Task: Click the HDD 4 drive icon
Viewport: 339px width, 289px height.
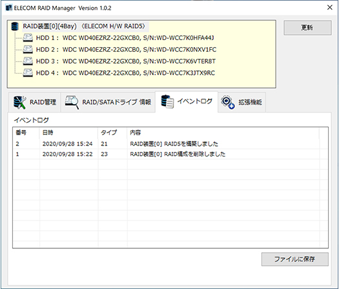Action: tap(28, 73)
